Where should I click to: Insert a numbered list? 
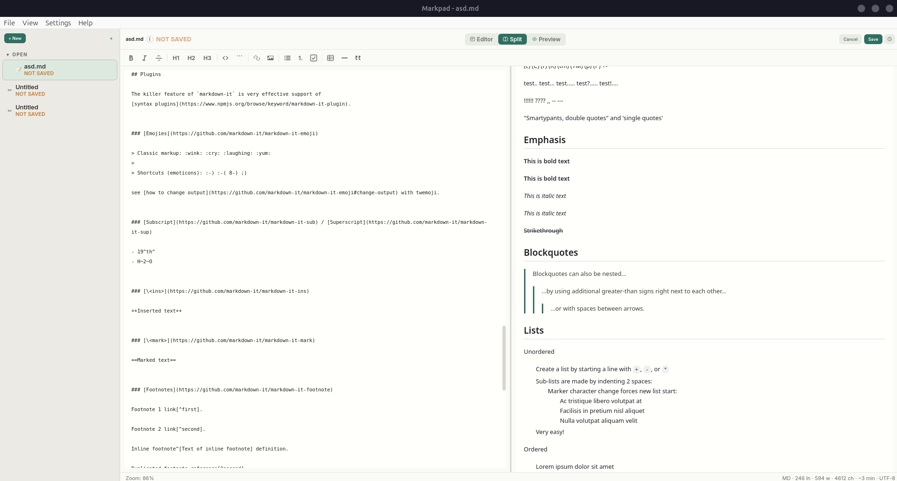click(300, 58)
